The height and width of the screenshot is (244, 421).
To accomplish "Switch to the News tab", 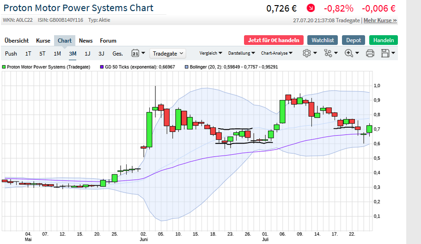I will (x=85, y=41).
